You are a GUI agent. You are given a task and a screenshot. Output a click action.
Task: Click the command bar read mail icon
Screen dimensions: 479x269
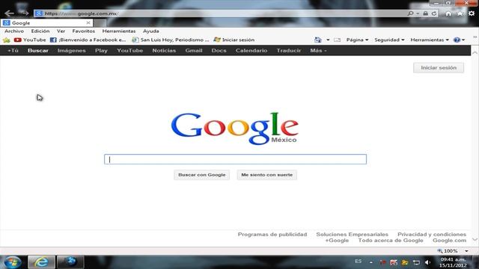point(337,40)
